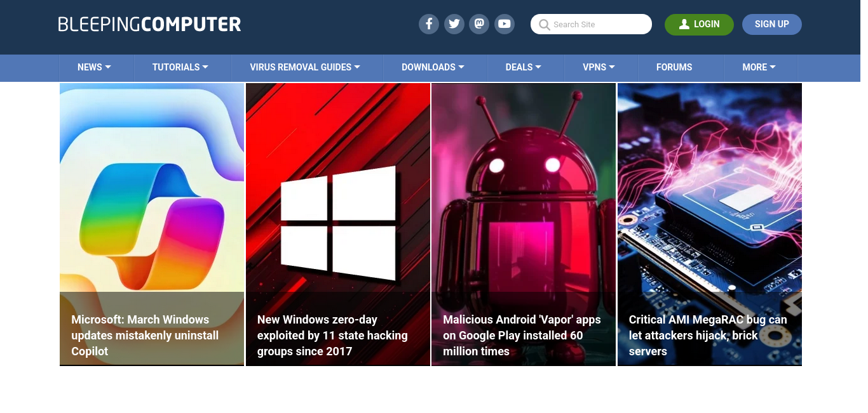The height and width of the screenshot is (413, 868).
Task: Click the Sign Up button
Action: pyautogui.click(x=772, y=24)
